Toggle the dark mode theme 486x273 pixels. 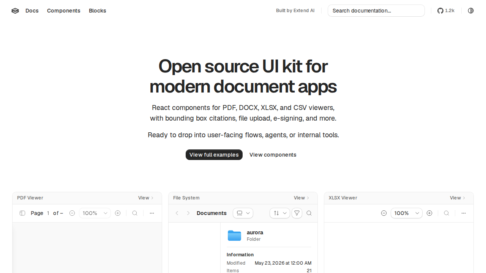471,11
